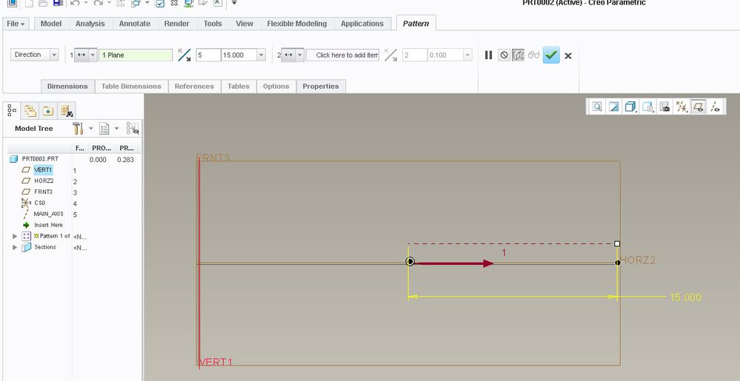Click the Redo arrow icon

99,3
